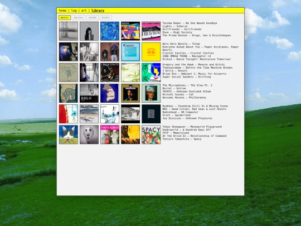The image size is (301, 226).
Task: Click text 'Slint – Spiderland'
Action: [x=176, y=115]
